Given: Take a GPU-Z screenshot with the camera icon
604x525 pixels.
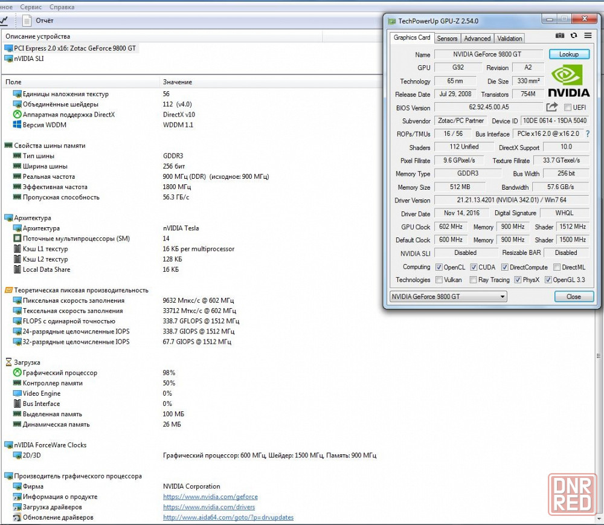Looking at the screenshot, I should (x=560, y=36).
